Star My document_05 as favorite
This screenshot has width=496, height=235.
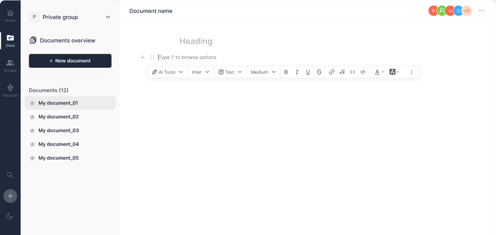pos(32,158)
